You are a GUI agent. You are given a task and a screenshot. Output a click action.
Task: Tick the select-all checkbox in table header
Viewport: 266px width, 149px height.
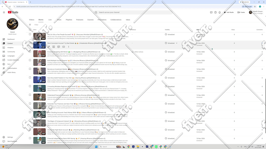pyautogui.click(x=30, y=30)
